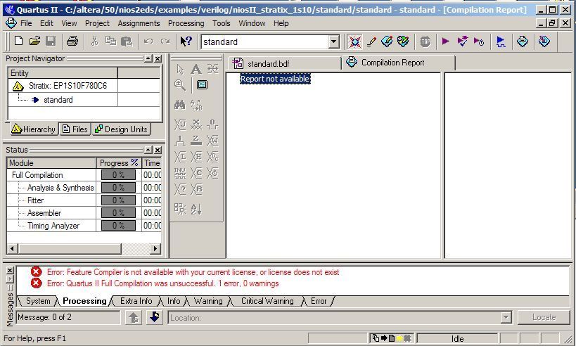Select the Error messages tab
Image resolution: width=576 pixels, height=346 pixels.
click(319, 301)
